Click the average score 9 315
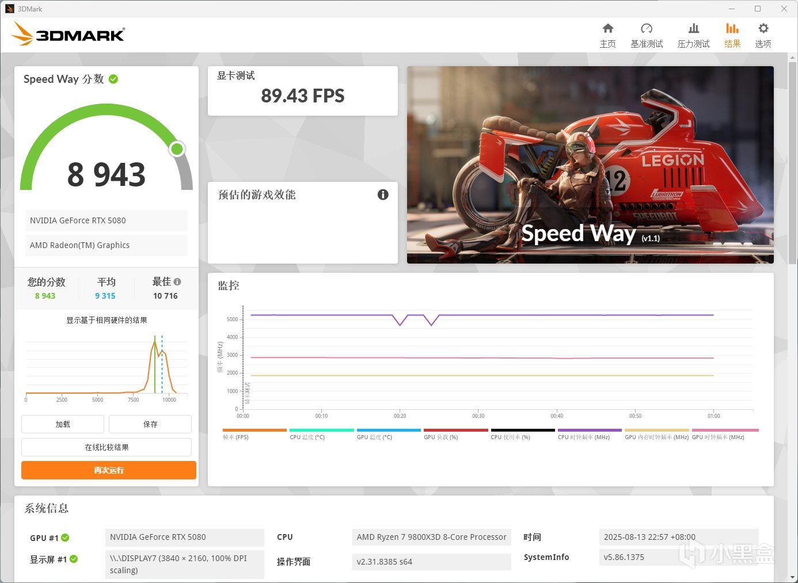The image size is (798, 583). (105, 296)
